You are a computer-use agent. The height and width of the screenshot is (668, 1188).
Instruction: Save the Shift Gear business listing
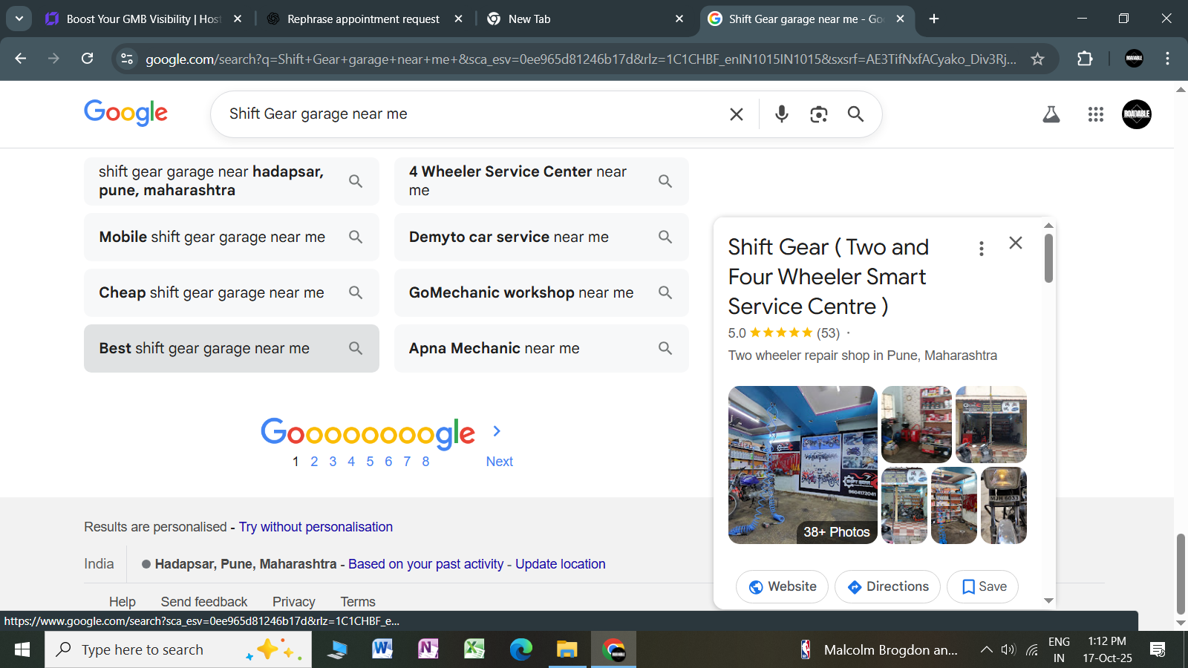982,586
